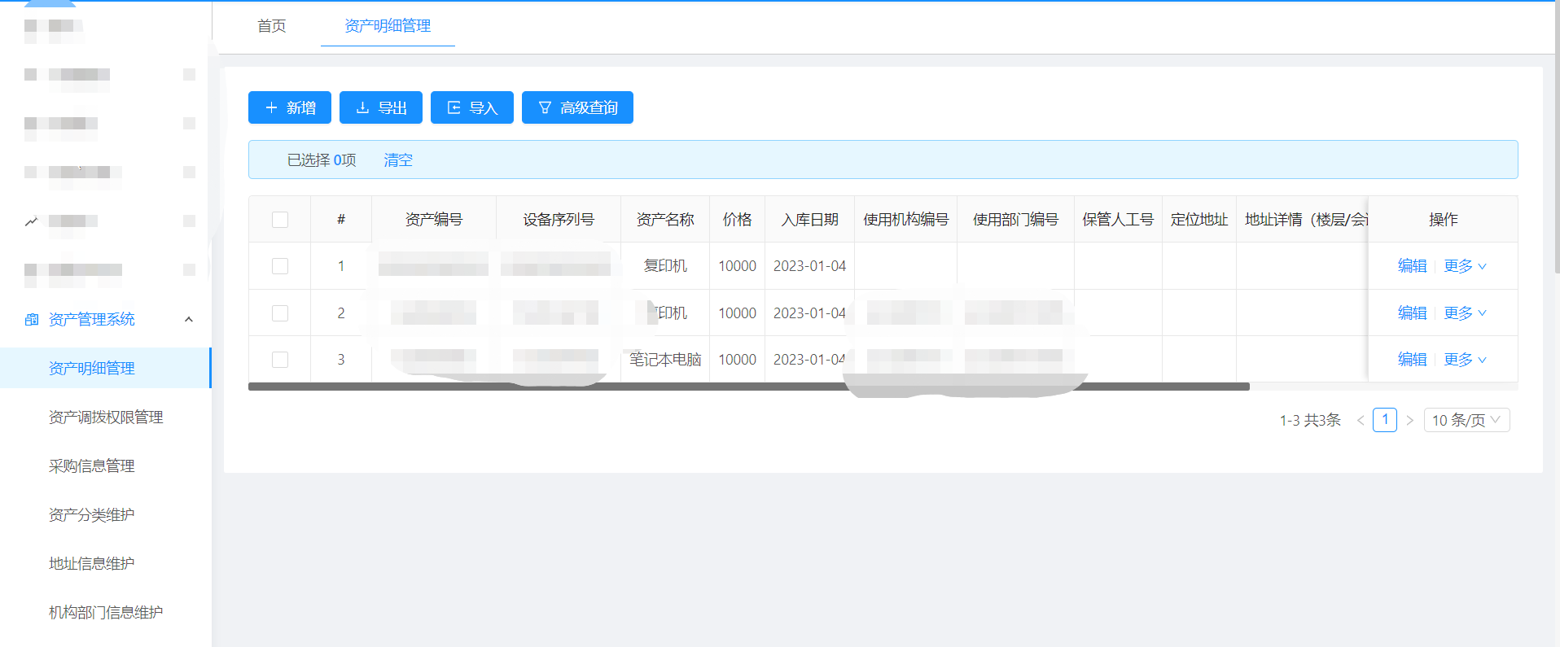
Task: Collapse the 资产管理系统 sidebar menu
Action: pos(189,319)
